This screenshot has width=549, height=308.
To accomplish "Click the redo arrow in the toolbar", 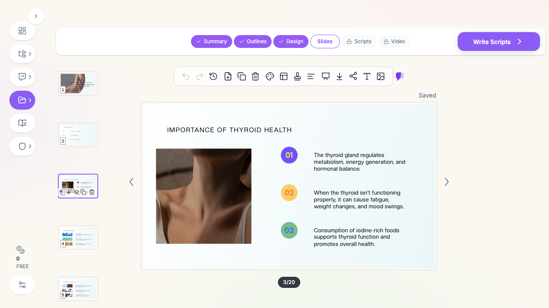I will pos(199,77).
